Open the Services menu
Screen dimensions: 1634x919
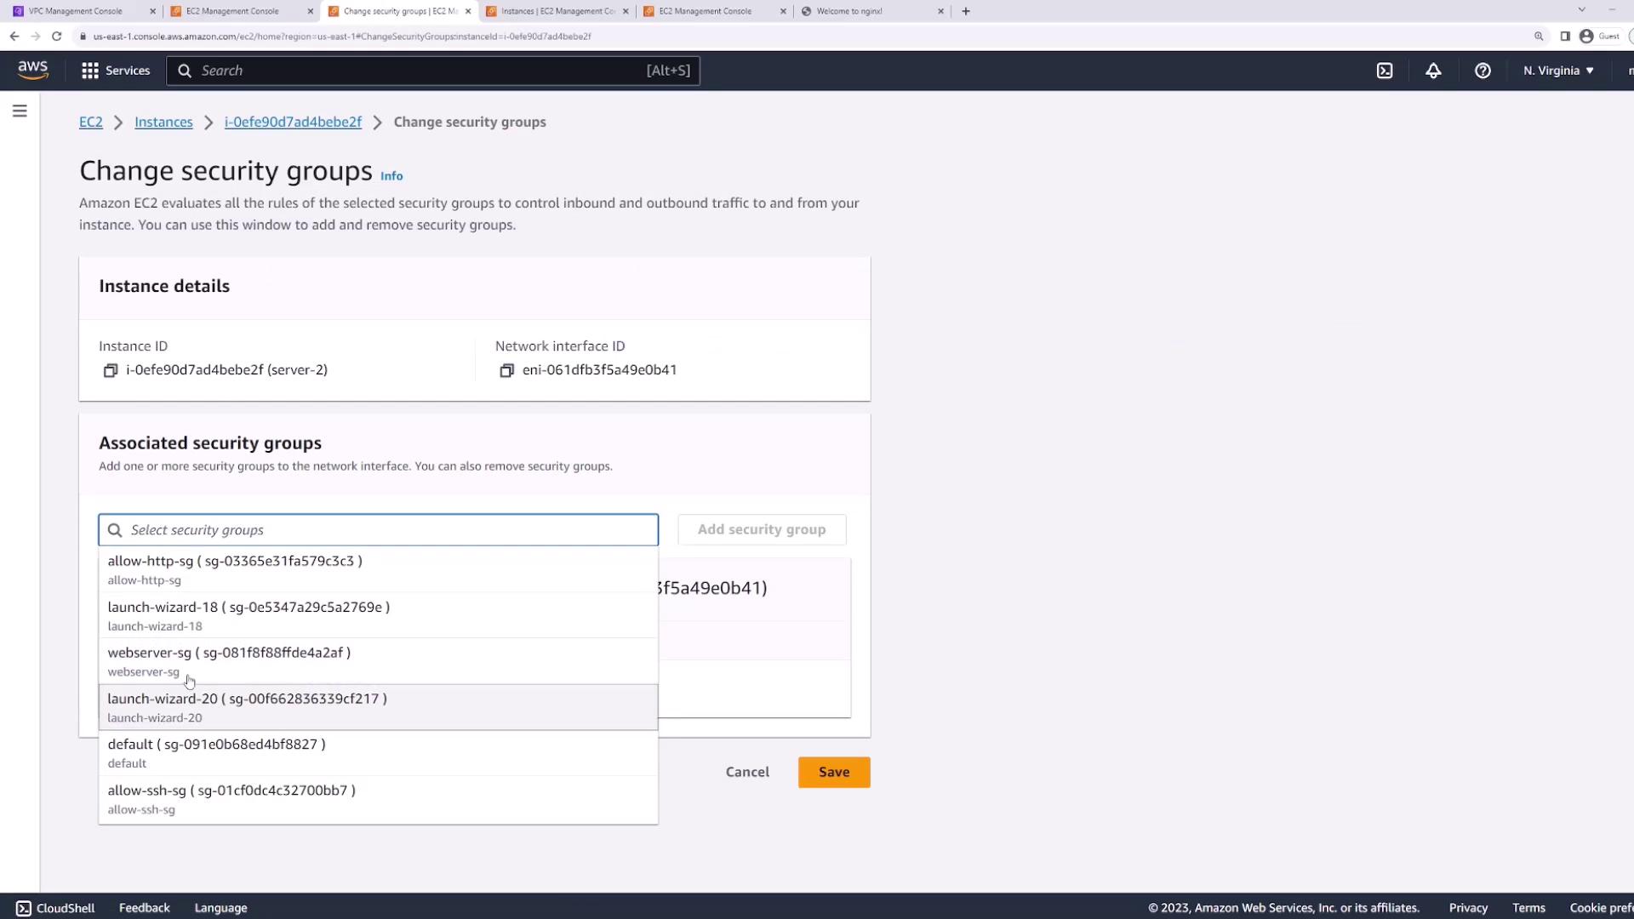point(117,71)
